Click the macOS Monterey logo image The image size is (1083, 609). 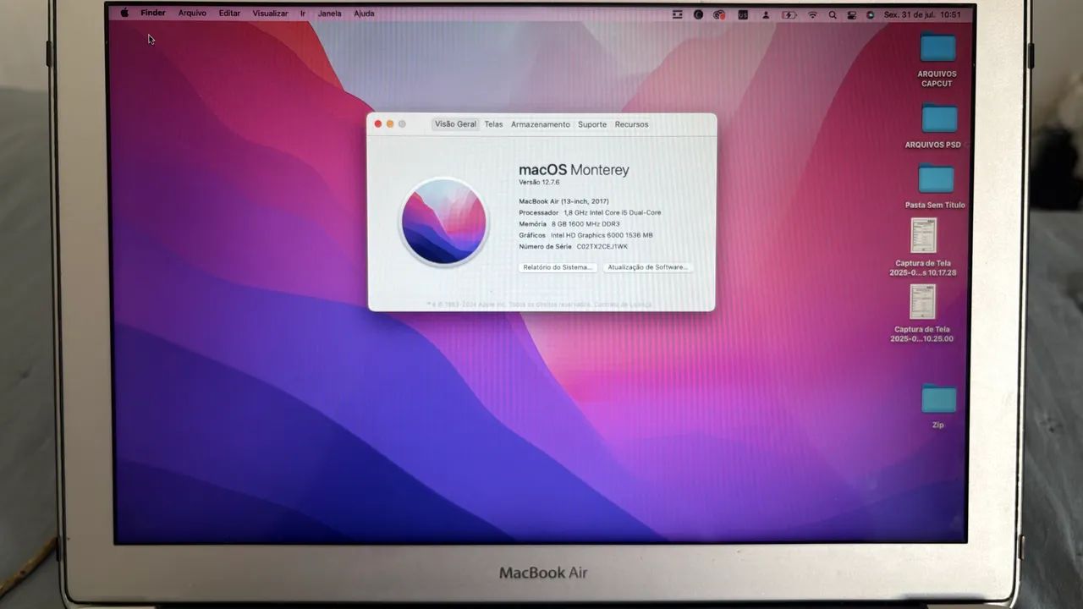(443, 221)
